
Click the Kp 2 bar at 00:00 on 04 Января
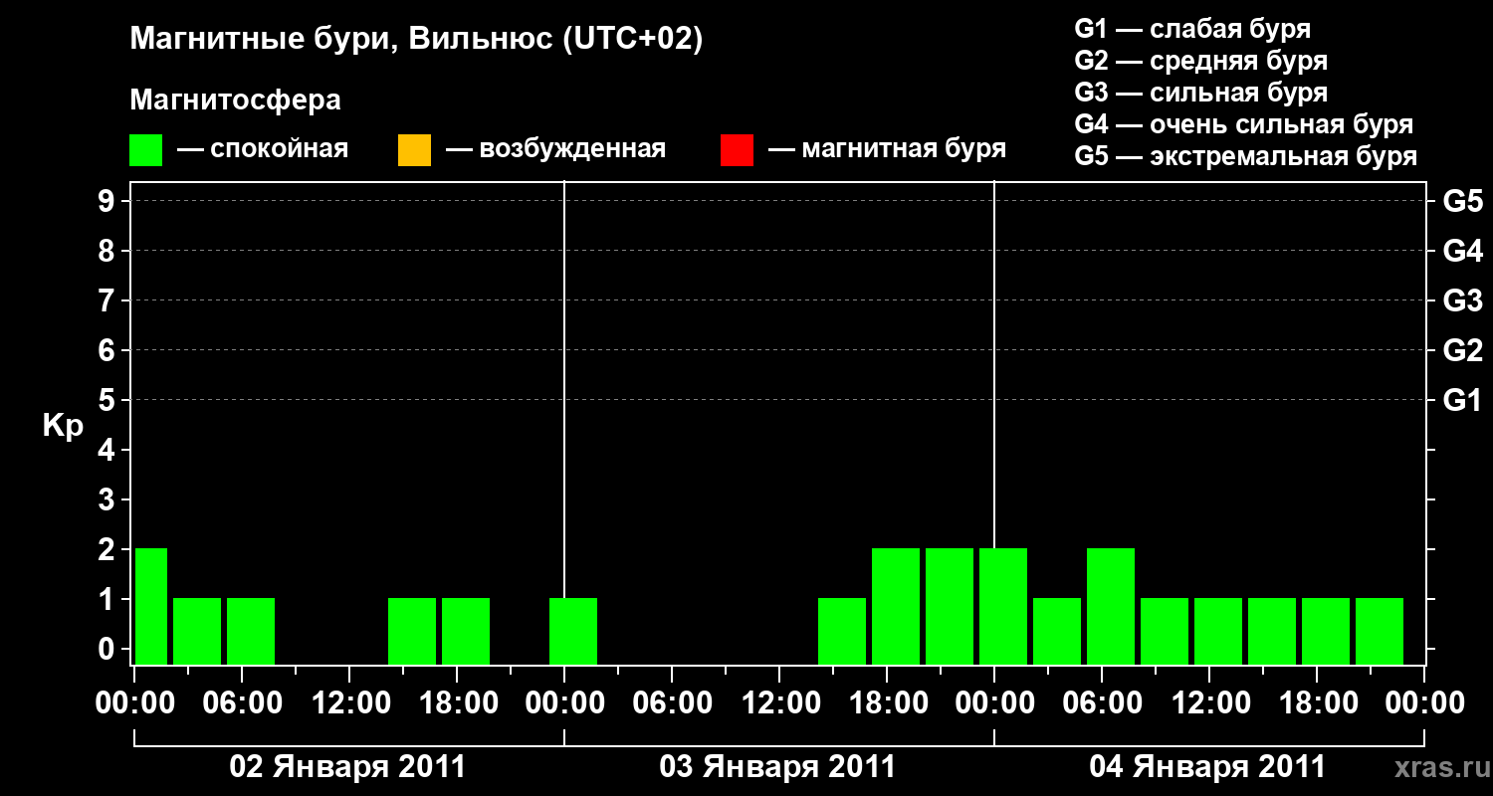pos(1003,607)
